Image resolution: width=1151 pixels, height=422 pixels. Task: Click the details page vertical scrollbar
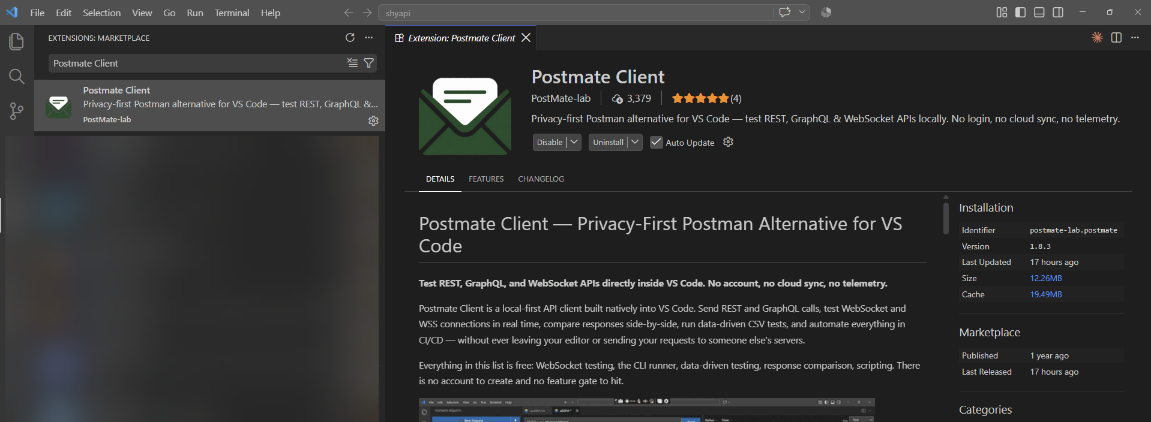[946, 218]
